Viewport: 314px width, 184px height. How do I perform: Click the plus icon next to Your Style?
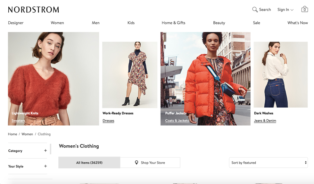tap(45, 166)
